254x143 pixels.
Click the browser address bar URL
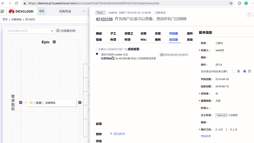pos(94,3)
